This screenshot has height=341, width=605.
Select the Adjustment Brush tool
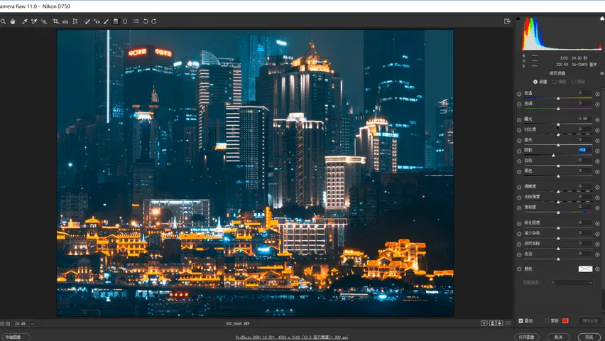click(x=106, y=21)
